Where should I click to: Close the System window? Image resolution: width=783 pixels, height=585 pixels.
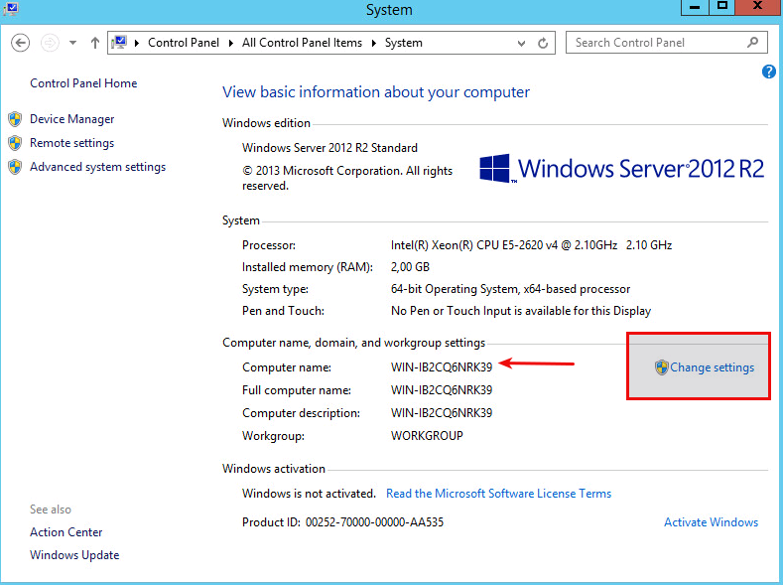[757, 8]
